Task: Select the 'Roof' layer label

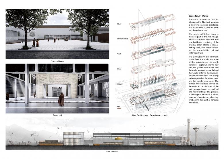Action: coord(119,24)
